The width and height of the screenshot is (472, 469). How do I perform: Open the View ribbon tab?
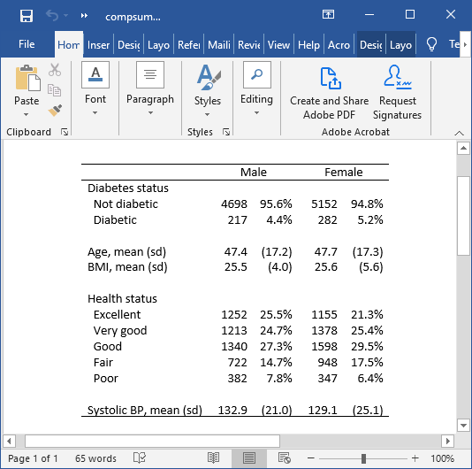click(x=278, y=45)
